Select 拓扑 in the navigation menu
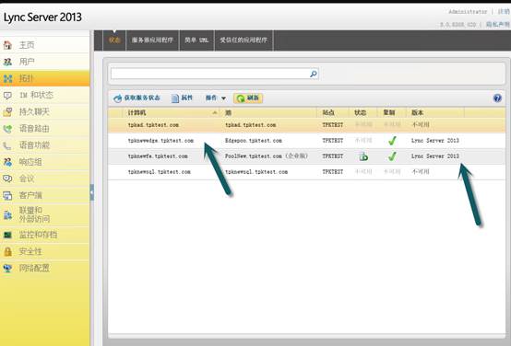511x346 pixels. (45, 78)
